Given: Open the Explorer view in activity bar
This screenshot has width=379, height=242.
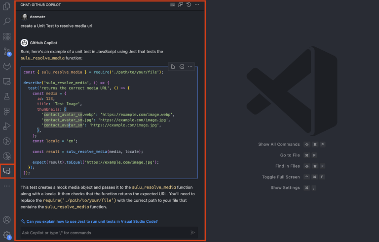Looking at the screenshot, I should click(x=7, y=6).
